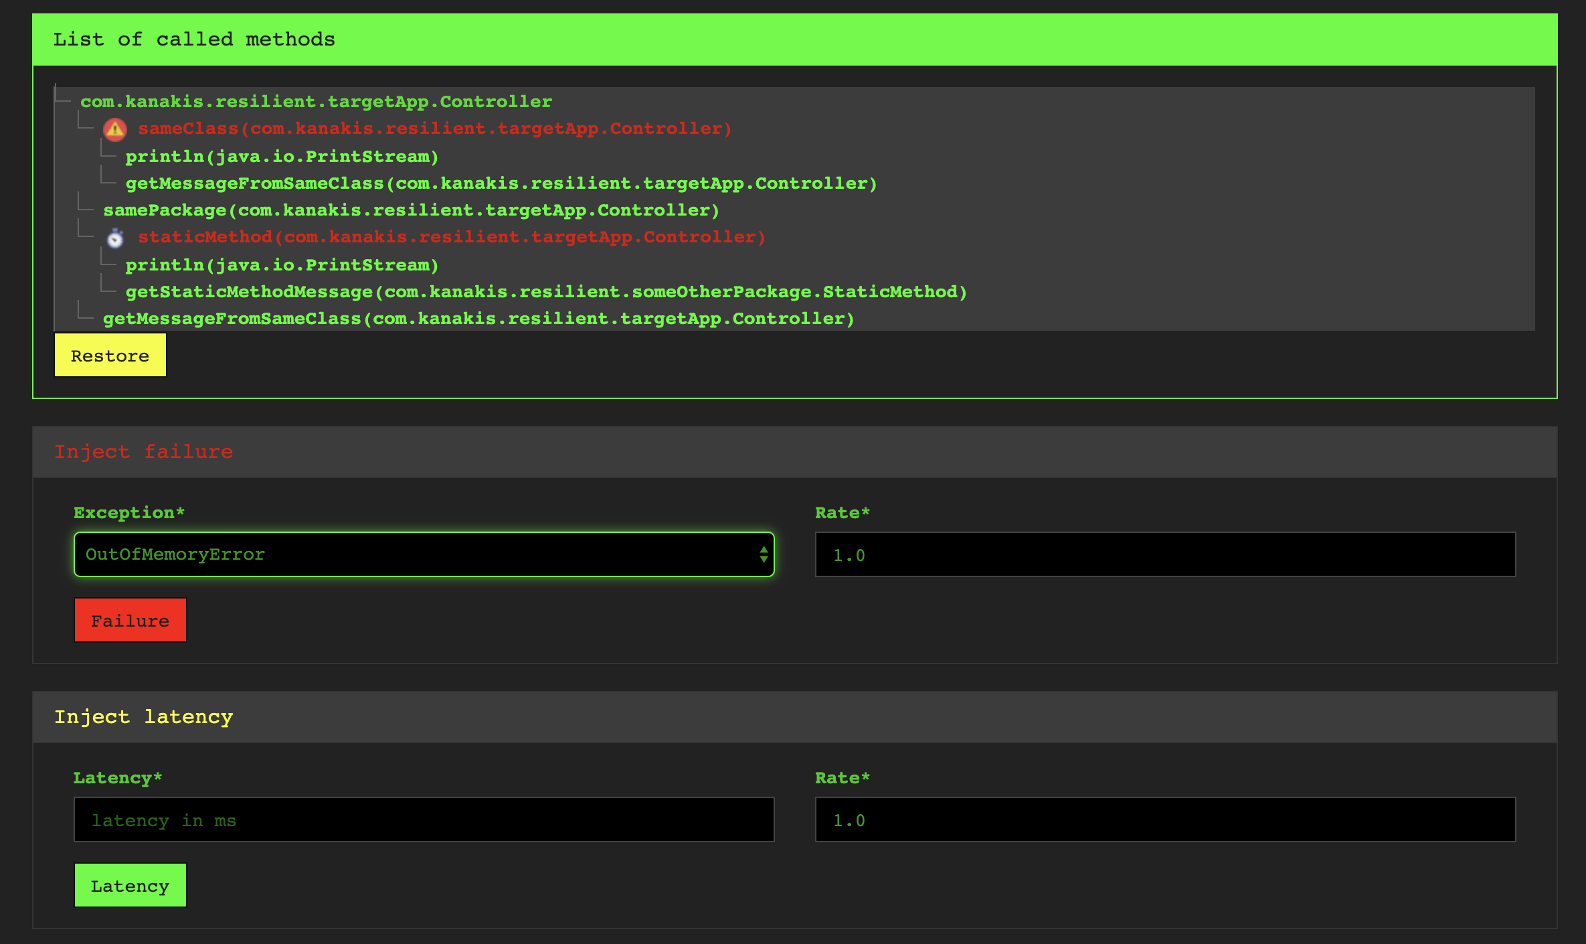Open the Exception dropdown showing OutOfMemoryError
The height and width of the screenshot is (944, 1586).
(424, 554)
